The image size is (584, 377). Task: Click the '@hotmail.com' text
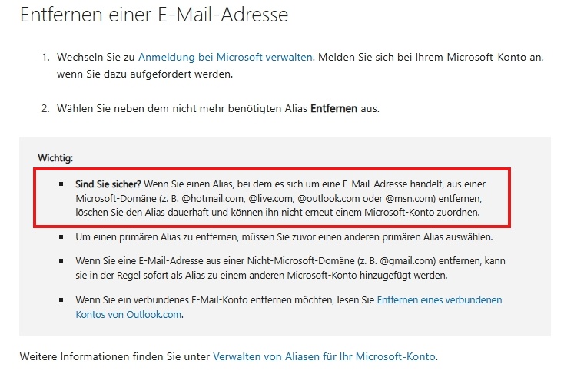pyautogui.click(x=213, y=199)
